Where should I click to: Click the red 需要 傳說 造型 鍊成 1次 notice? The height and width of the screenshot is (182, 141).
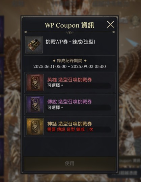70,129
